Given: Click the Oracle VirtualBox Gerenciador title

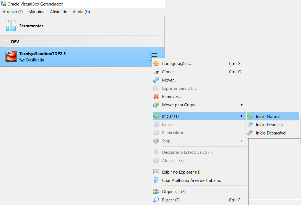Looking at the screenshot, I should coord(35,4).
